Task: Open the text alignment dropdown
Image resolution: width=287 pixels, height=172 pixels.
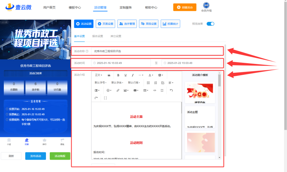Action: pyautogui.click(x=171, y=83)
